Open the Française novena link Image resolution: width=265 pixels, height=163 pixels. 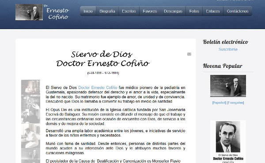235,103
